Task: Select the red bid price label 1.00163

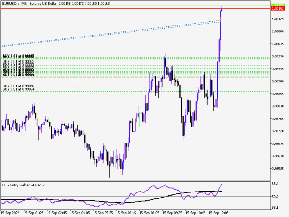Action: (278, 9)
